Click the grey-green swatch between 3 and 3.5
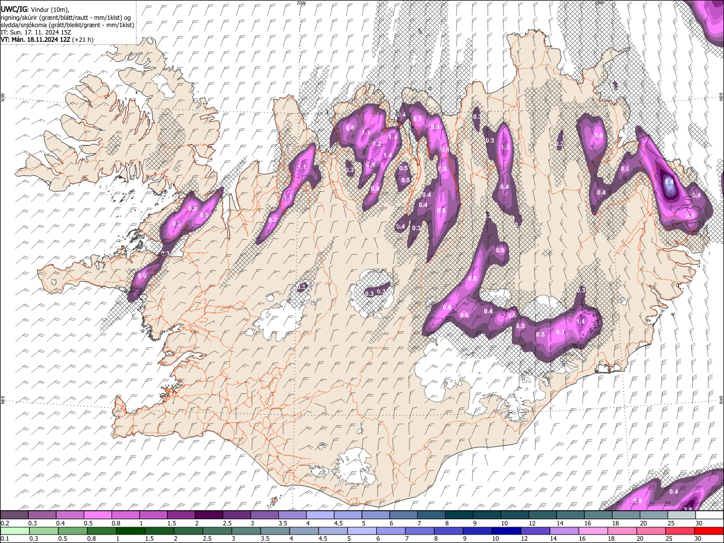The height and width of the screenshot is (543, 724). click(246, 531)
